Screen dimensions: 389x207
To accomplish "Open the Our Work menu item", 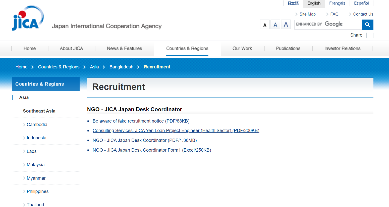I will tap(242, 48).
